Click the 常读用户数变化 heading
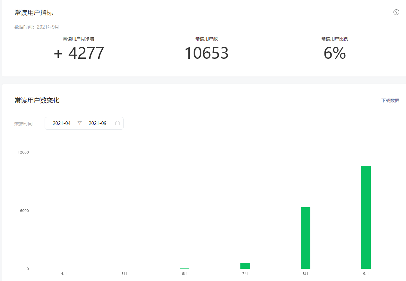Screen dimensions: 406x281 [x=37, y=100]
